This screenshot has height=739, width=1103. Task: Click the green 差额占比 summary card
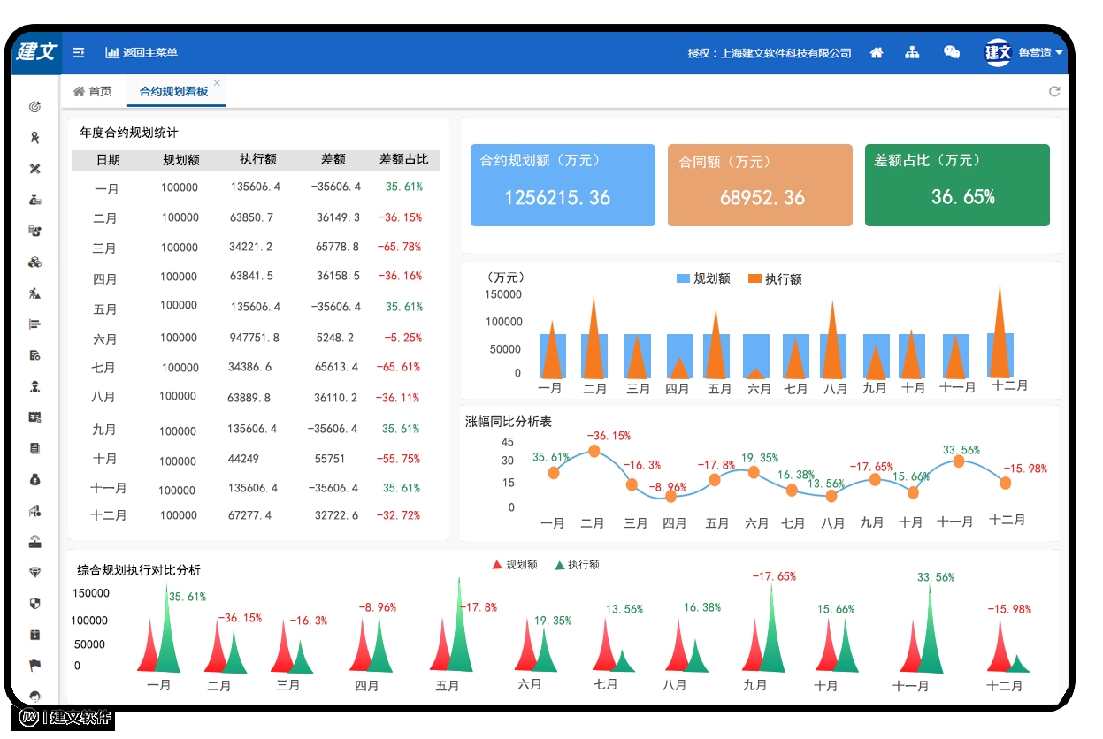tap(957, 185)
